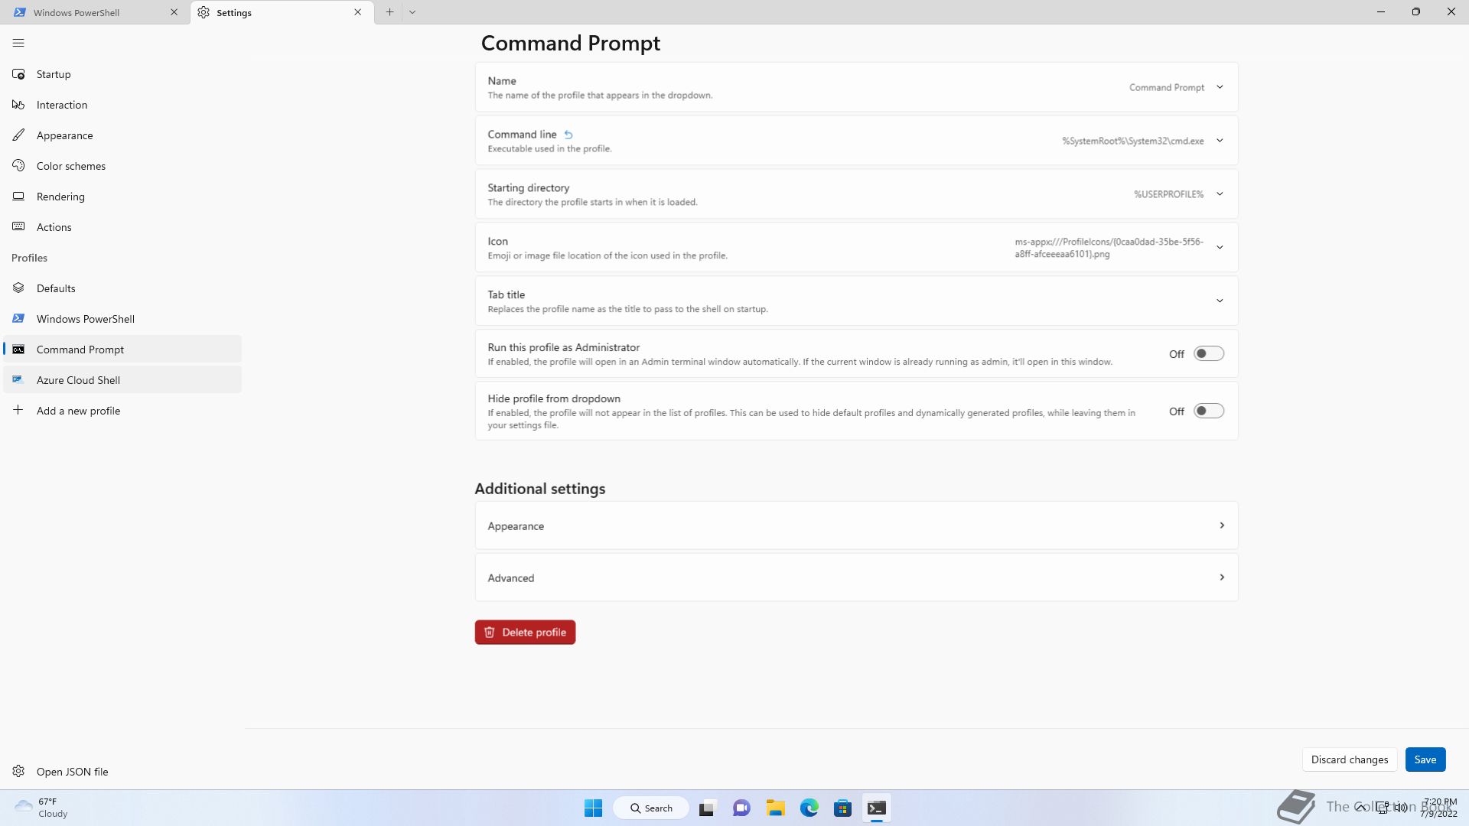Open Actions settings page

[x=122, y=227]
